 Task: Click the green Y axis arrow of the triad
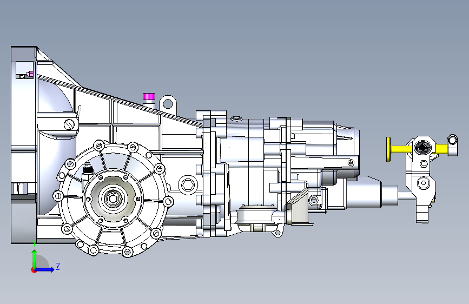(x=35, y=258)
